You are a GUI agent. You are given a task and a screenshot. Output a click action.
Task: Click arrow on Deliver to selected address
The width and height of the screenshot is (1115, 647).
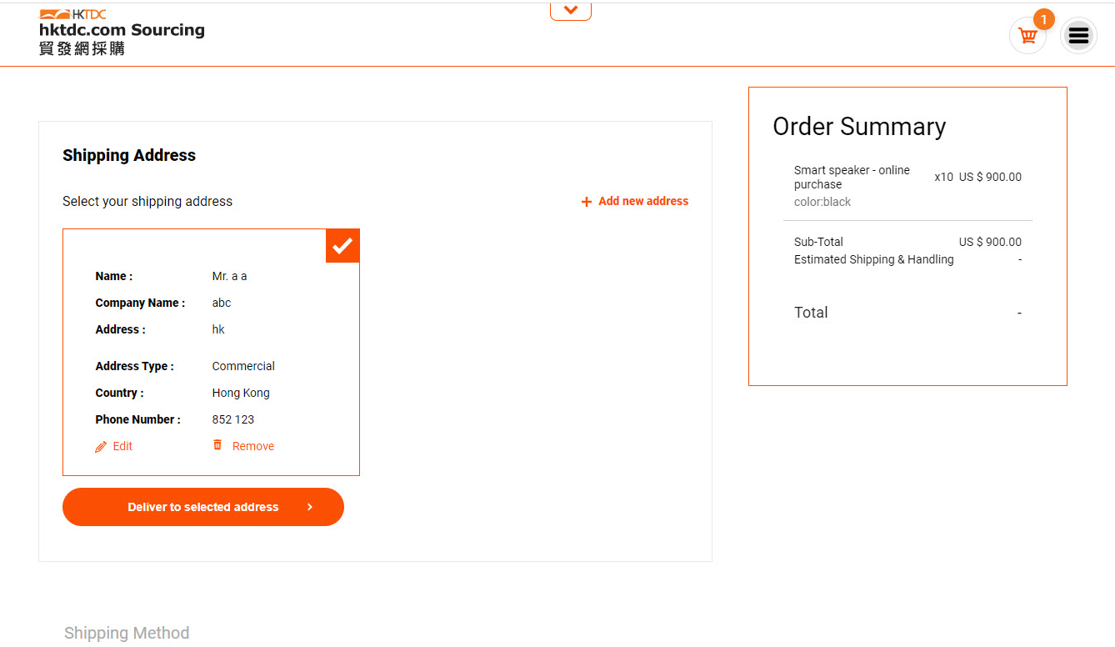click(x=310, y=507)
